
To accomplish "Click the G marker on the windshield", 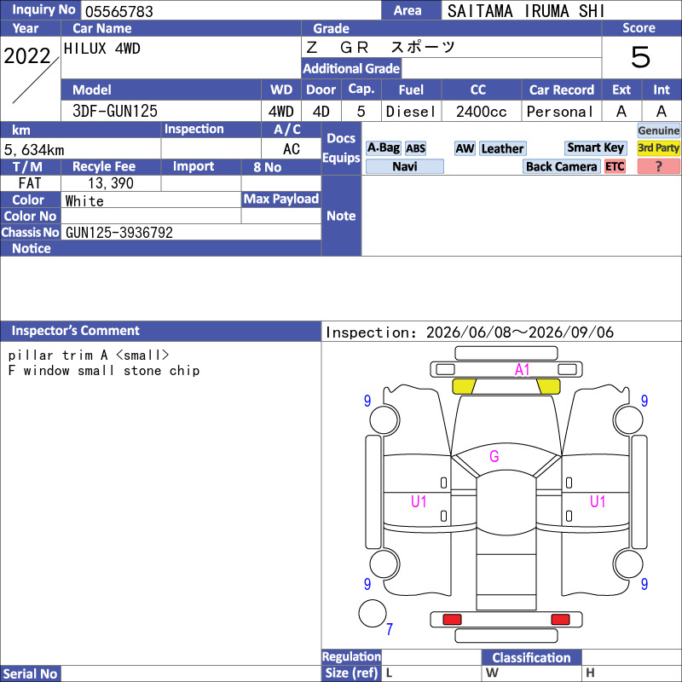I will click(x=494, y=456).
